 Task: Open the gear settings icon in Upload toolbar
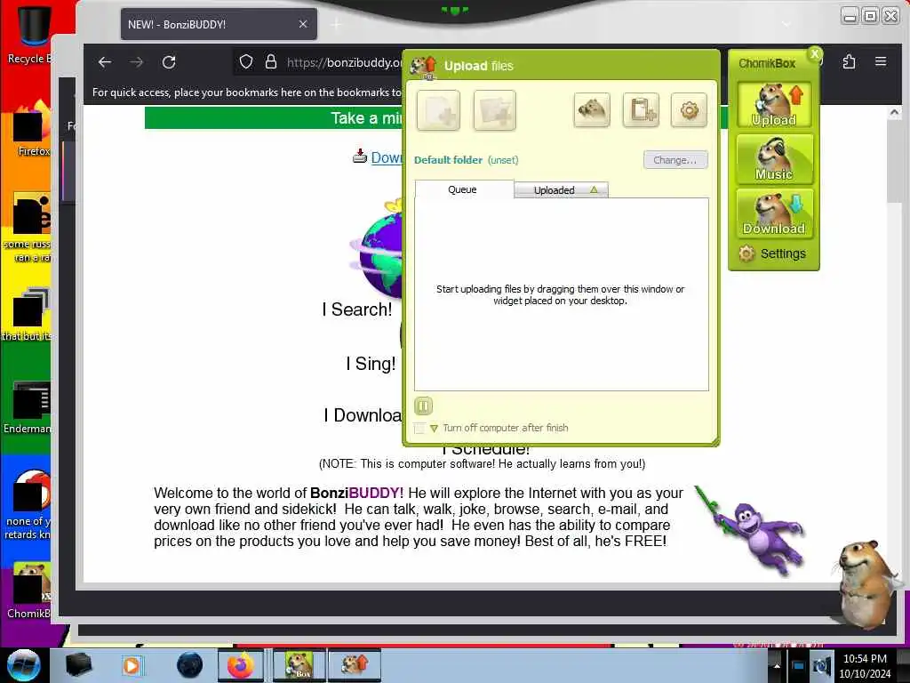(x=689, y=109)
